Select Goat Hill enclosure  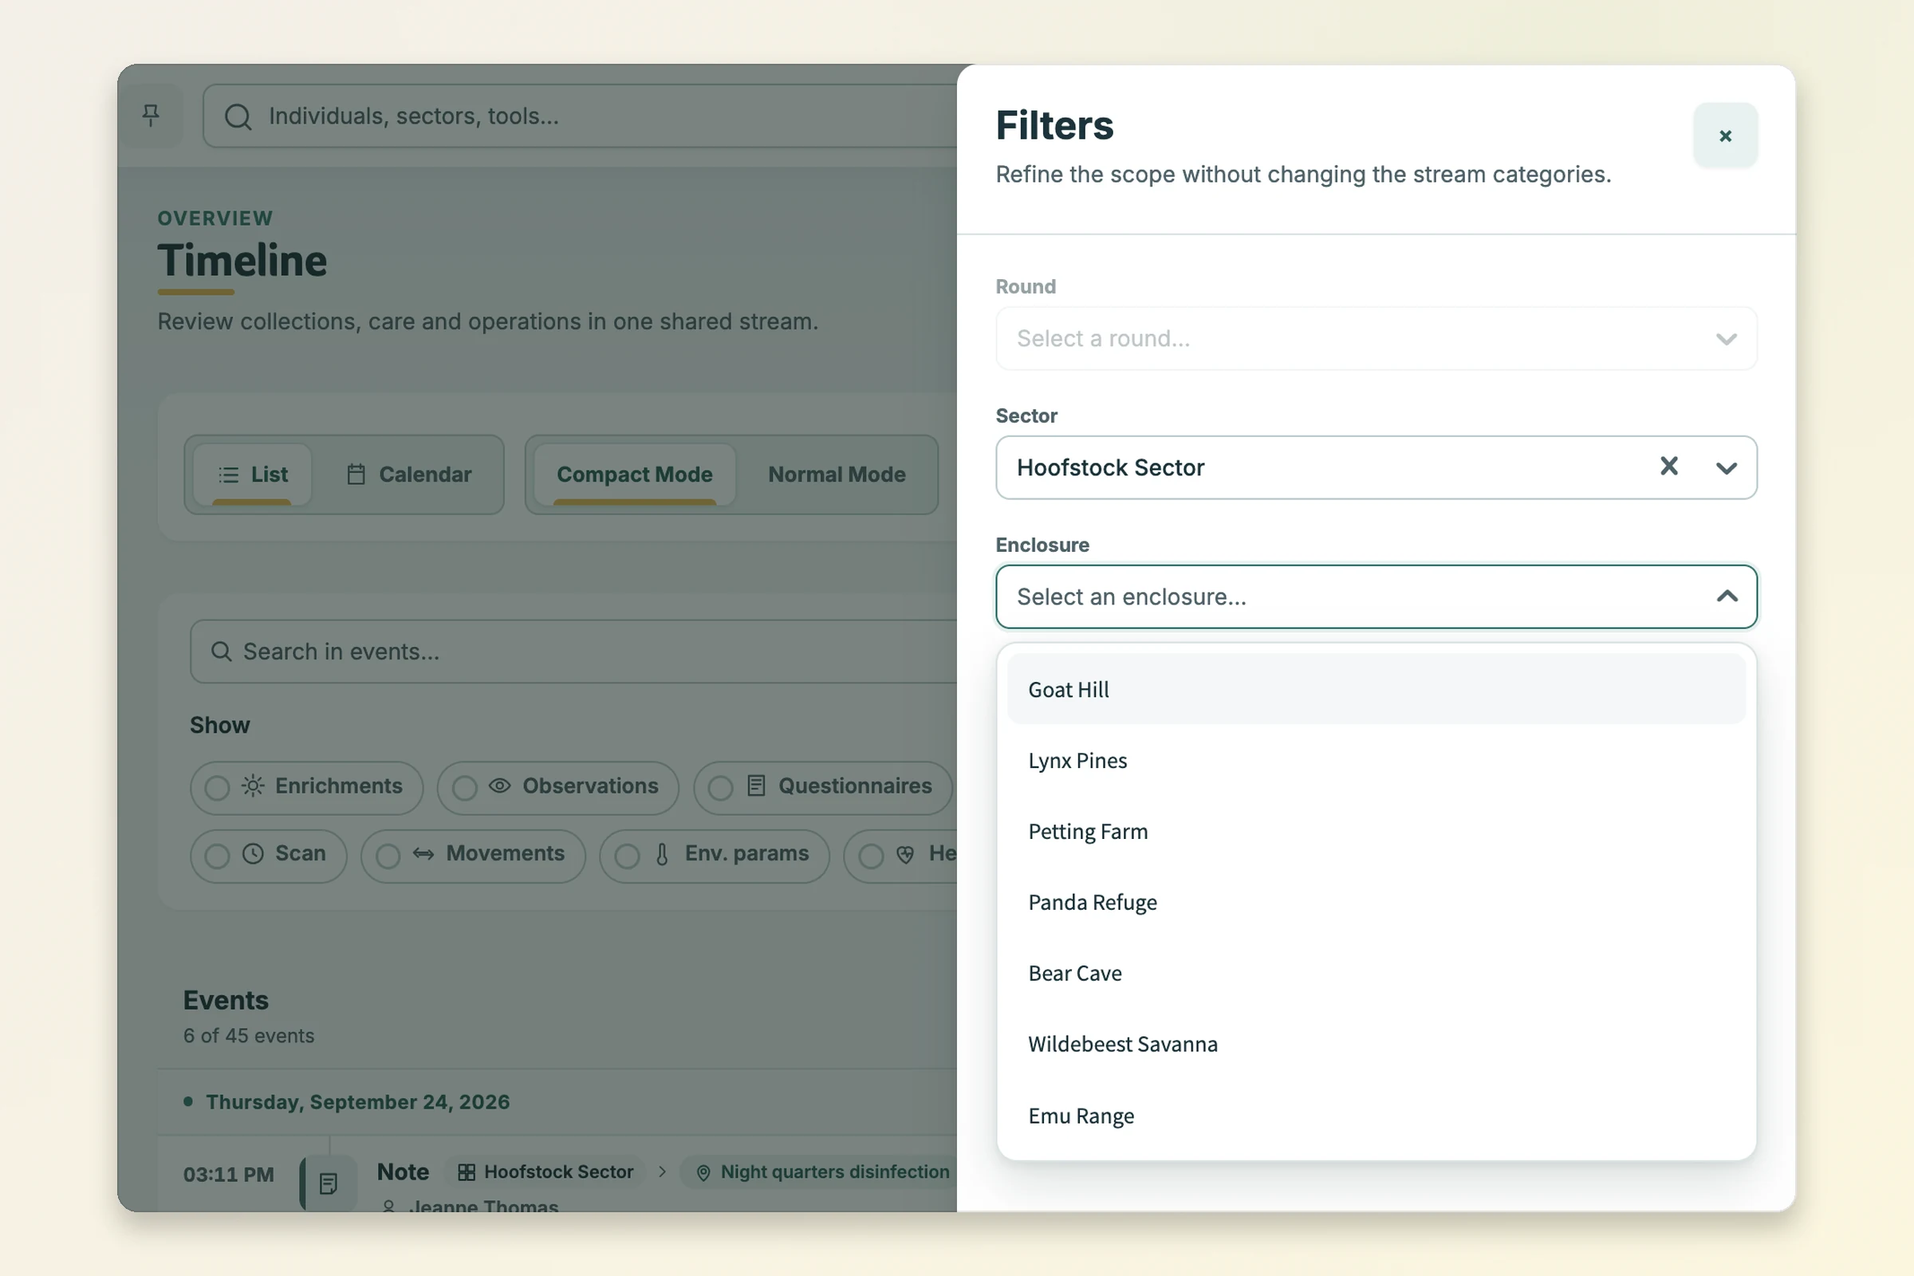[x=1376, y=689]
